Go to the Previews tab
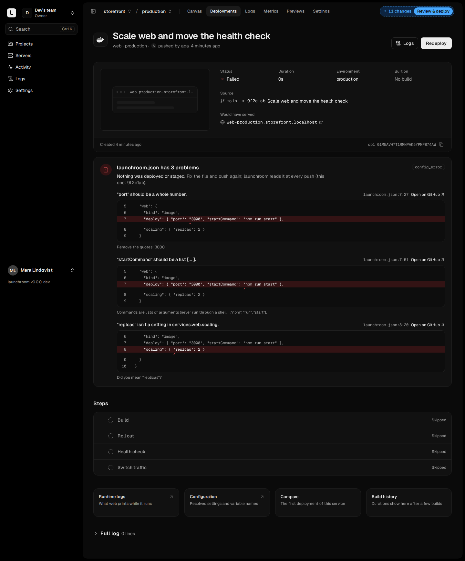This screenshot has height=561, width=465. (x=295, y=11)
